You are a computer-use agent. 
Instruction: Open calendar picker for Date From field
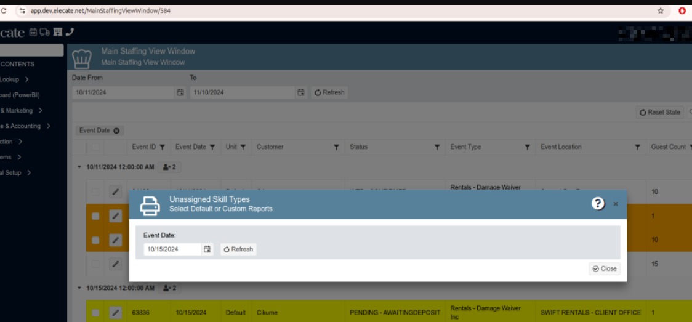point(180,92)
